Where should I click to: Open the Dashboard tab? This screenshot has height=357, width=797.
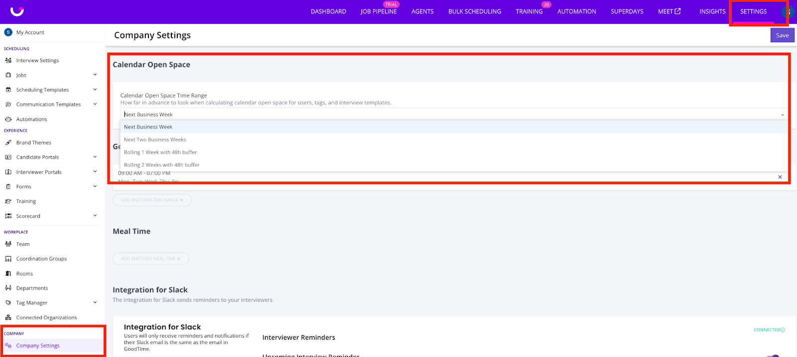328,11
